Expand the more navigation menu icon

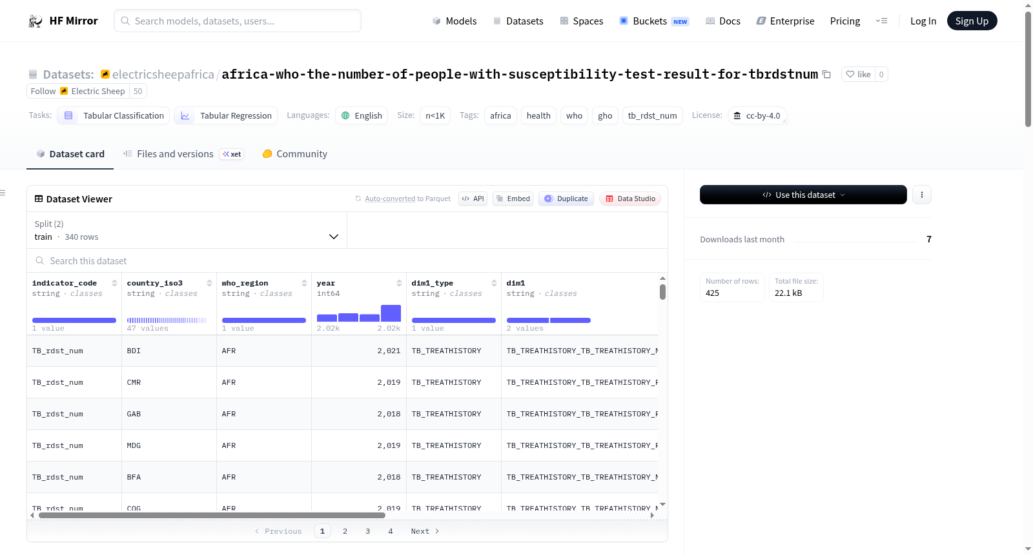pos(881,21)
